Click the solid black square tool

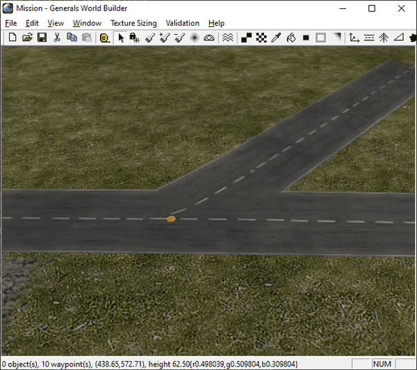[306, 37]
